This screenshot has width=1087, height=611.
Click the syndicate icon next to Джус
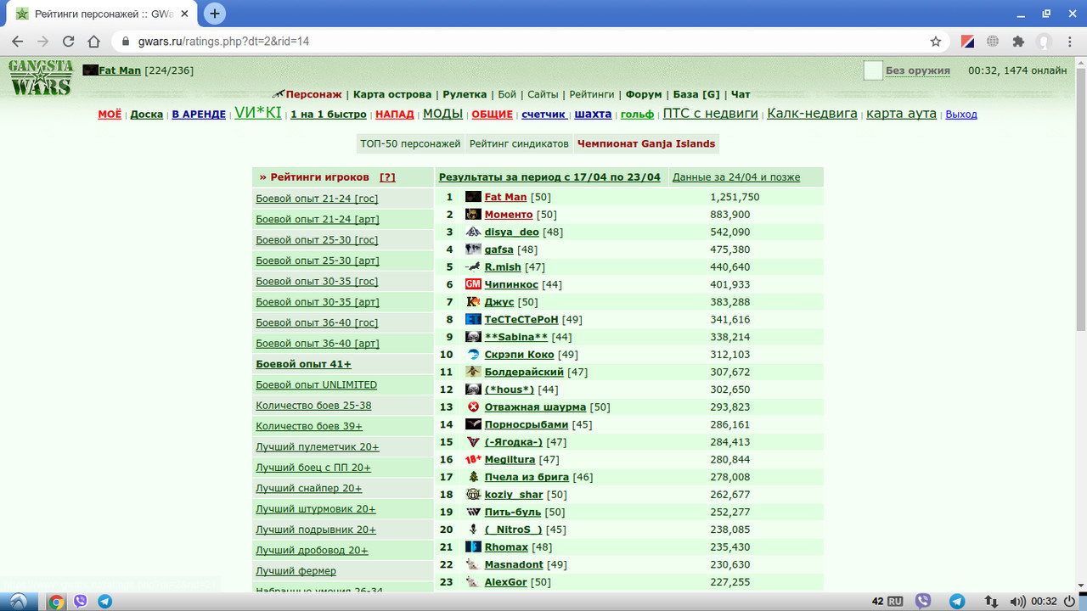(x=473, y=302)
